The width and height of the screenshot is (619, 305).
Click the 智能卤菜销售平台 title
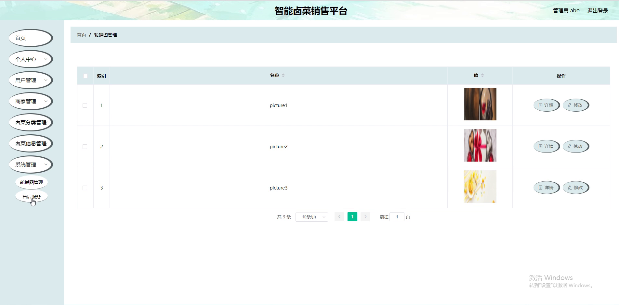(311, 11)
